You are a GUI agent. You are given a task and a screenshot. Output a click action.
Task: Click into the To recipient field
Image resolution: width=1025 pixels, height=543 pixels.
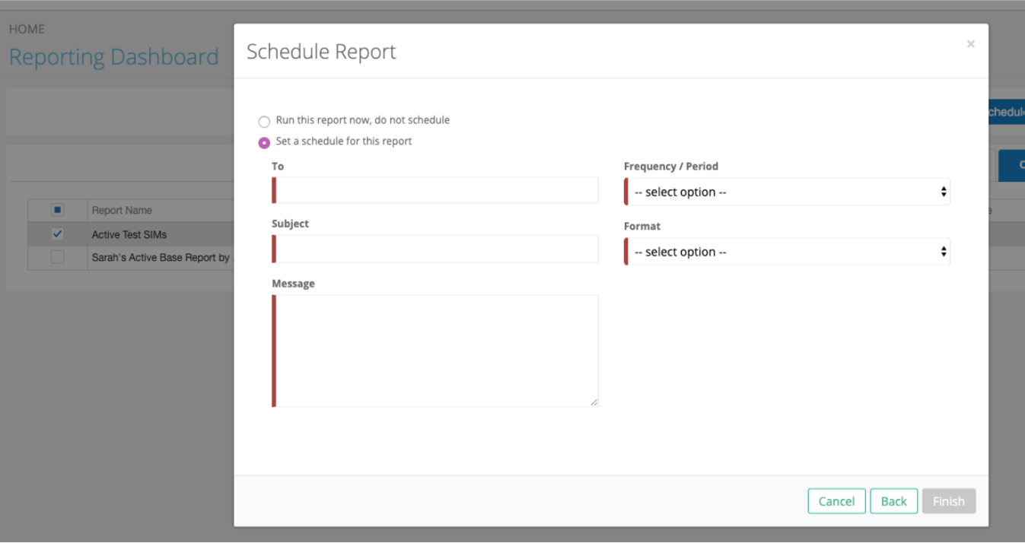[x=435, y=190]
